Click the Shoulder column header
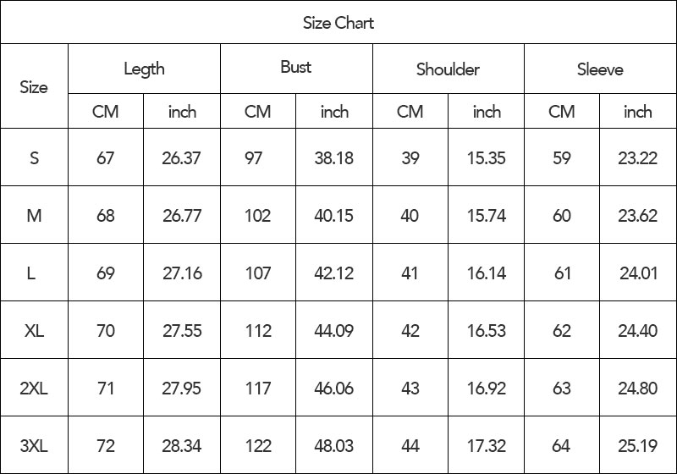Screen dimensions: 677x474 tap(449, 69)
